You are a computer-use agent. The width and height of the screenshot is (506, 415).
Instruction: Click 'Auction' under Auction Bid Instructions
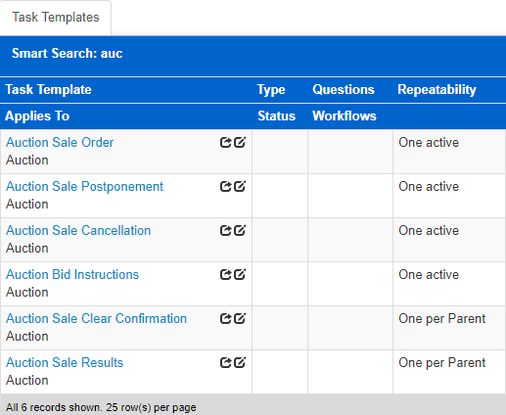pyautogui.click(x=27, y=292)
